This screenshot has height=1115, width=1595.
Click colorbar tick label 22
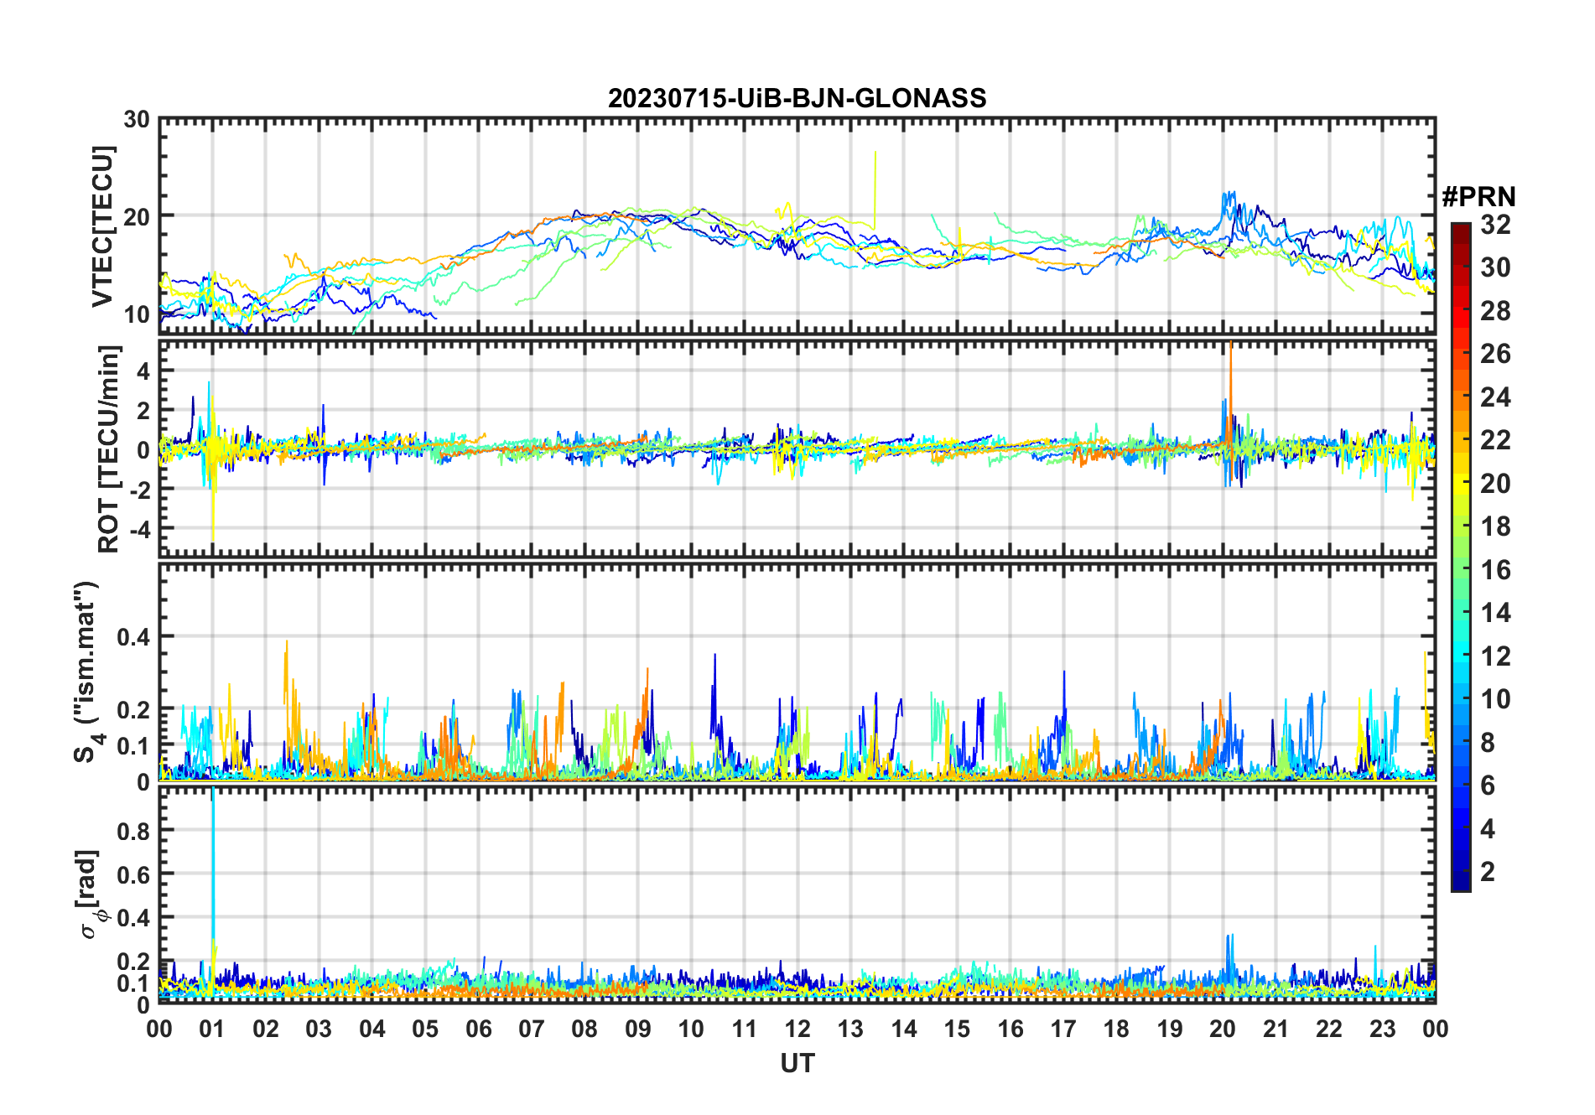coord(1495,440)
